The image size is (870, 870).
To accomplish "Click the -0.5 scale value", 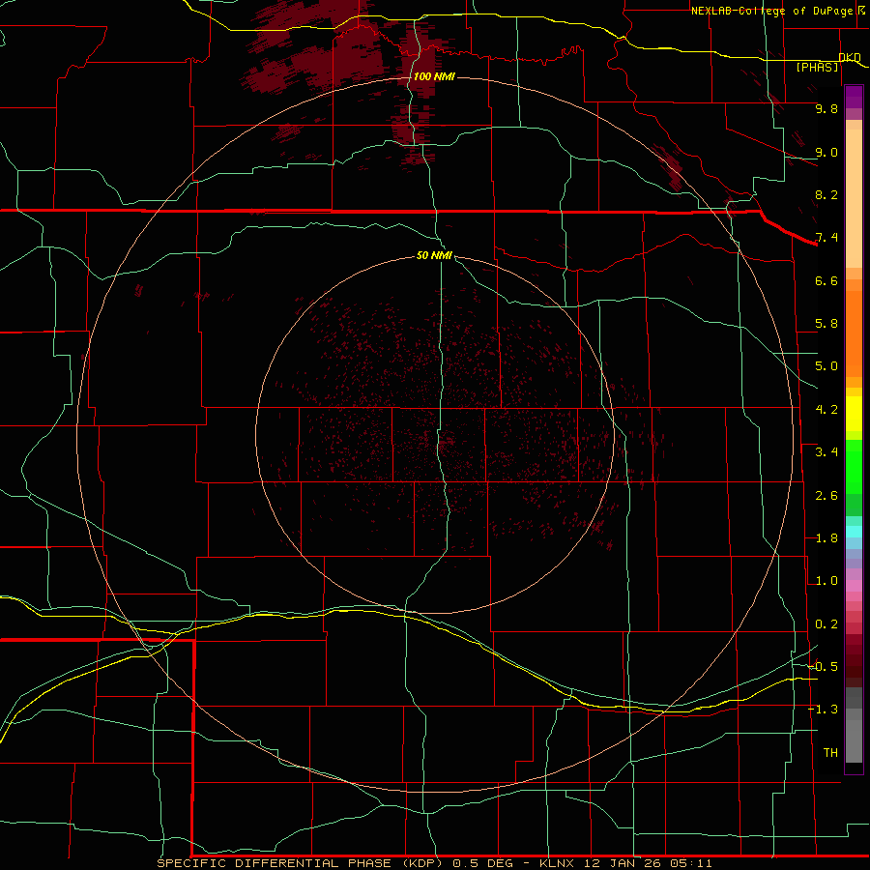I will click(824, 667).
